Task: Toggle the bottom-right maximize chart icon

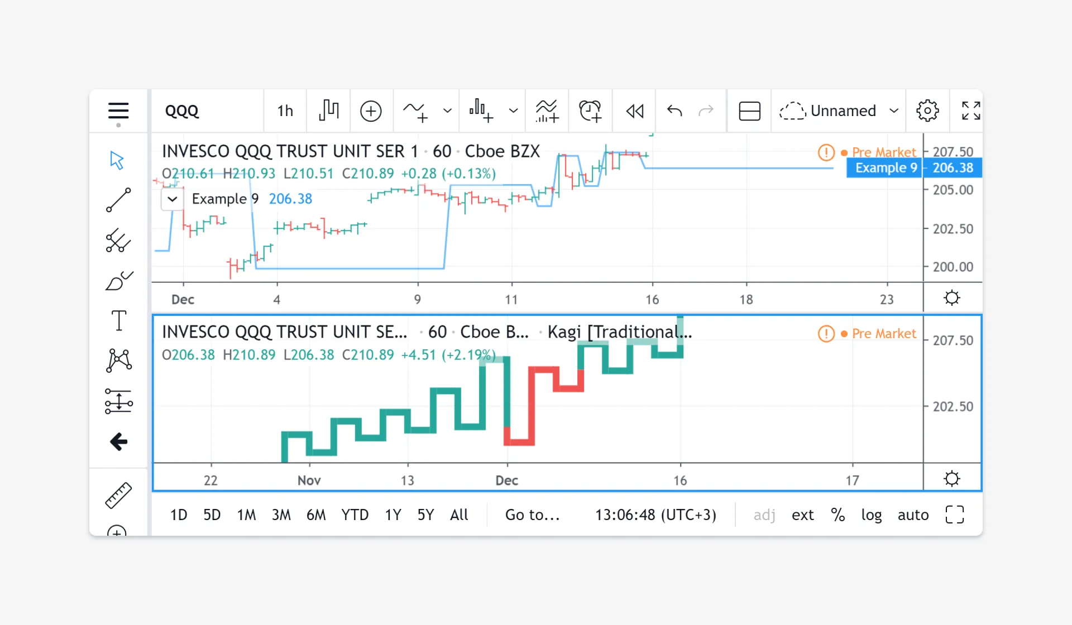Action: pos(955,515)
